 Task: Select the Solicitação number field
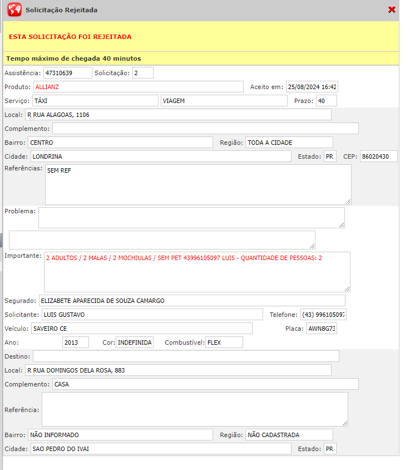pyautogui.click(x=143, y=73)
